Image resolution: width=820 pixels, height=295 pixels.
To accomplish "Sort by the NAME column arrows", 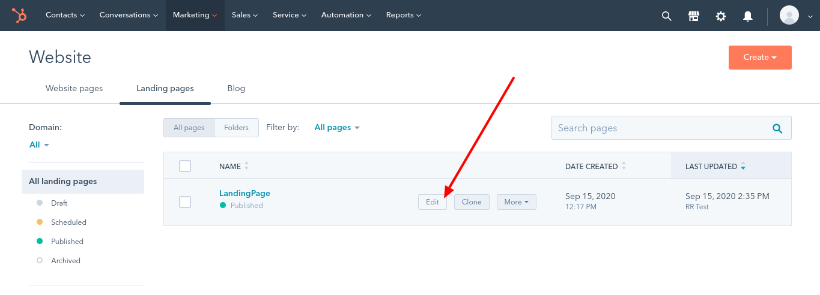I will (246, 166).
